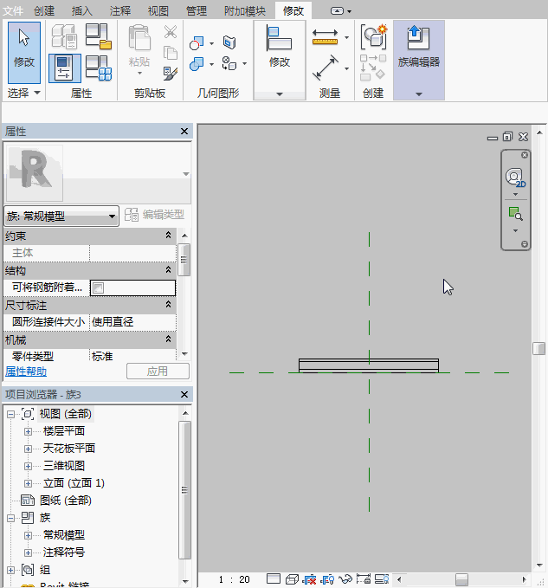Expand the 楼层平面 tree node
548x588 pixels.
coord(28,431)
